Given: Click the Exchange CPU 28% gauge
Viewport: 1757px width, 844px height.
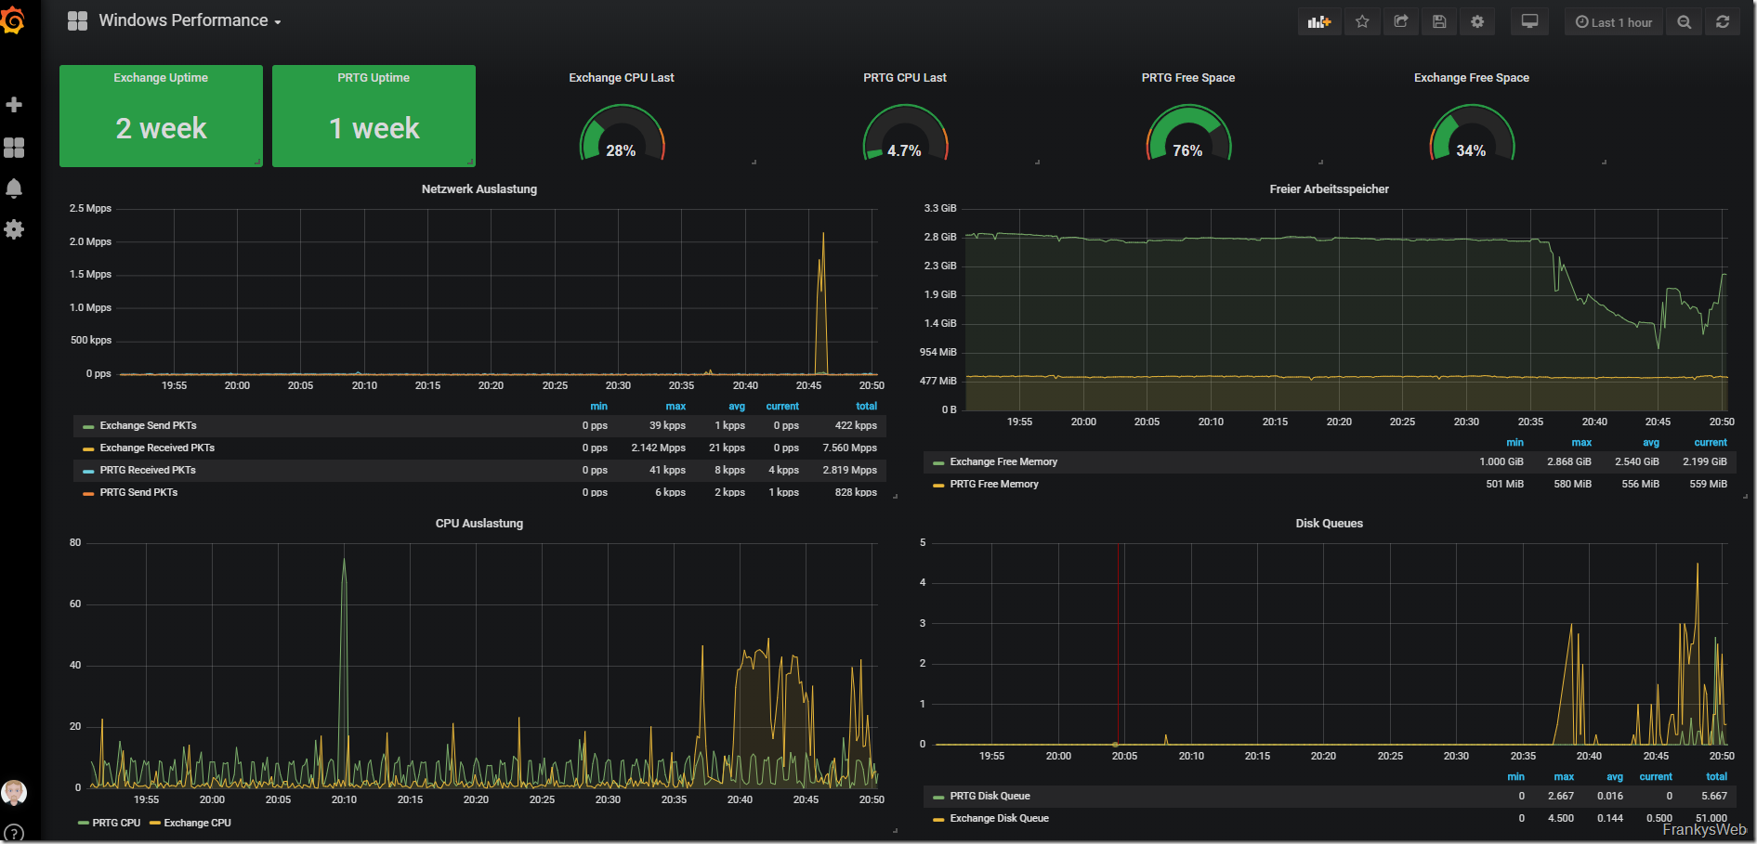Looking at the screenshot, I should pyautogui.click(x=622, y=134).
